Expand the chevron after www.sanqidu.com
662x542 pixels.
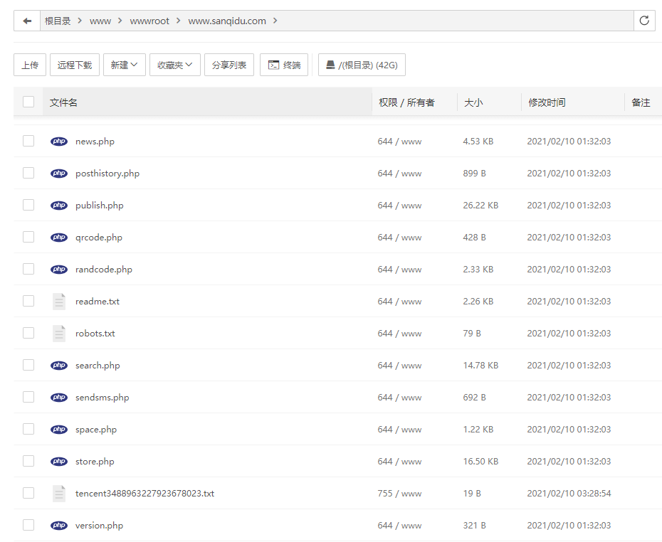tap(275, 21)
